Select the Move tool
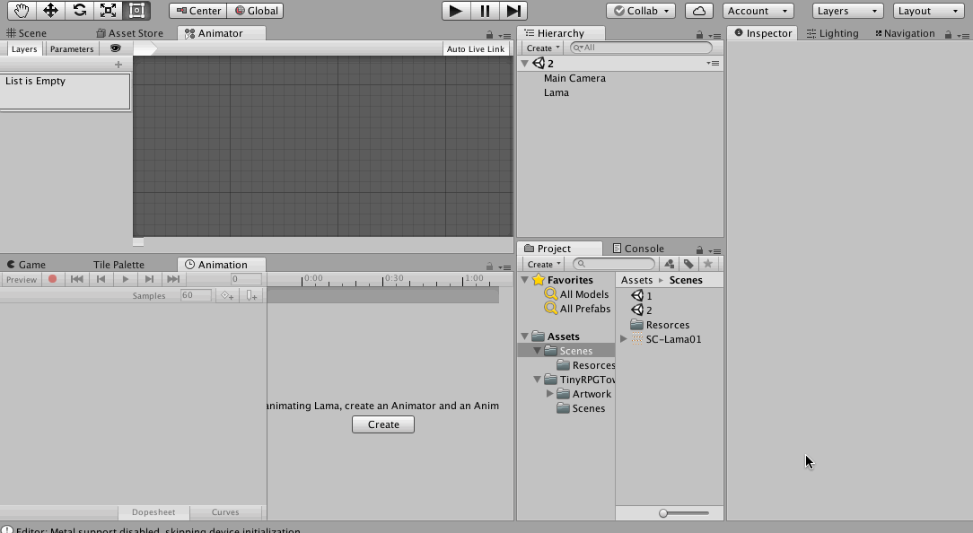The height and width of the screenshot is (533, 973). pos(50,11)
